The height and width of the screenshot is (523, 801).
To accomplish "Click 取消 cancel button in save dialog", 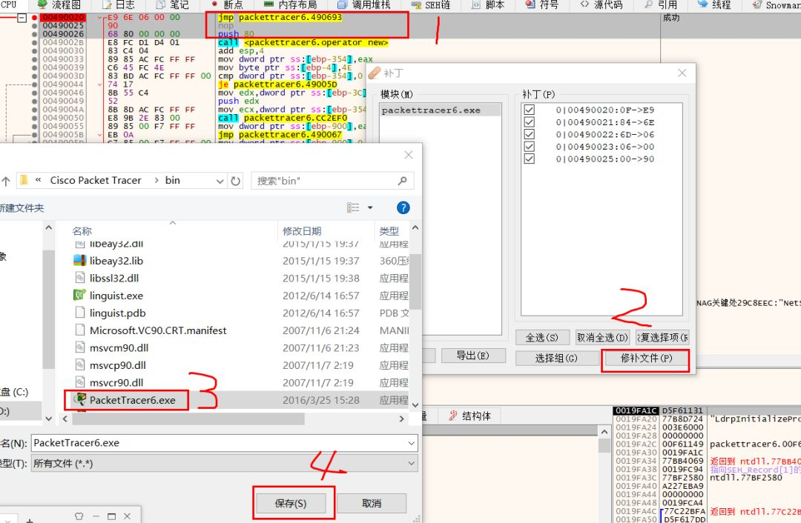I will click(x=372, y=504).
